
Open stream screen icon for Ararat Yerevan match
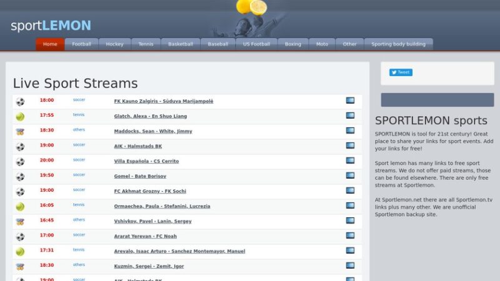coord(350,235)
